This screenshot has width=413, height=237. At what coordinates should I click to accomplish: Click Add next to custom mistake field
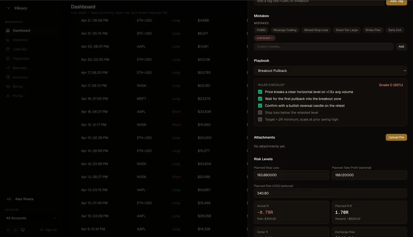[401, 47]
